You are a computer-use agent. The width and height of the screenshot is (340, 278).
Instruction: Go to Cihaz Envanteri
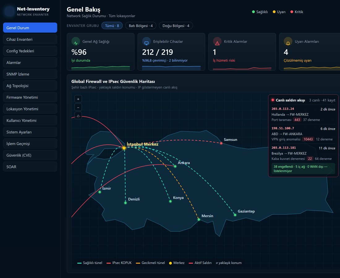pyautogui.click(x=30, y=40)
